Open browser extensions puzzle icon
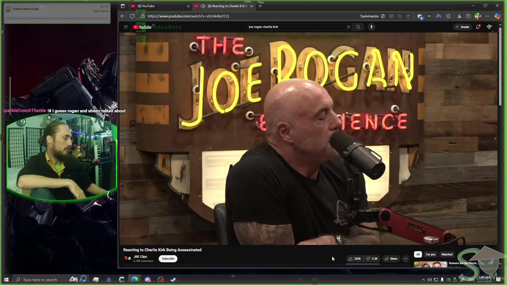Screen dimensions: 507x285 click(448, 16)
